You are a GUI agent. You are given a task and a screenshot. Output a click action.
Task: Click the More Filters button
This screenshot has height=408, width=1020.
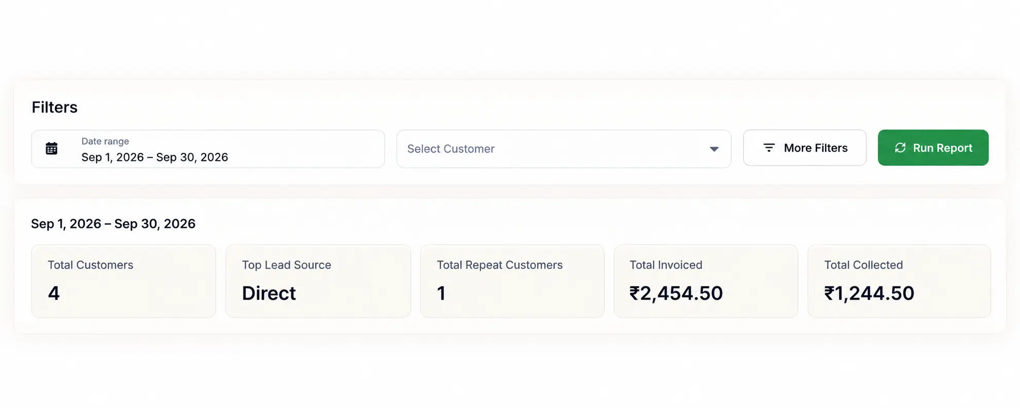click(804, 148)
